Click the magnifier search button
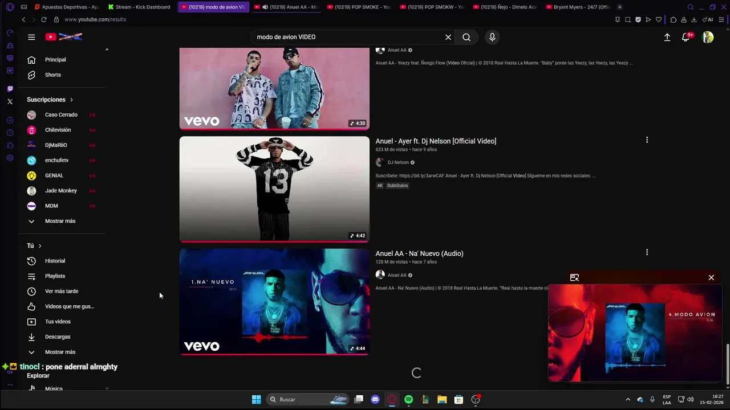730x410 pixels. pos(467,37)
